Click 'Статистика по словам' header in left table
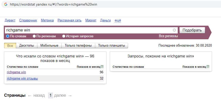The width and height of the screenshot is (221, 106). [x=22, y=67]
